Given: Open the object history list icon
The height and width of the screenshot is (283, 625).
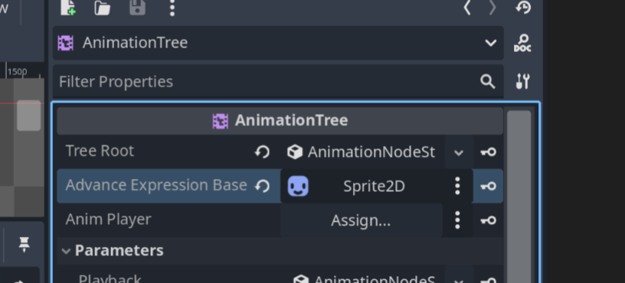Looking at the screenshot, I should 523,7.
